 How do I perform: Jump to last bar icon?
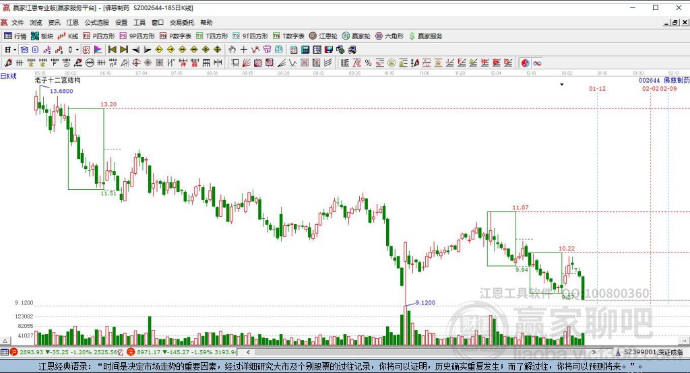(x=124, y=50)
